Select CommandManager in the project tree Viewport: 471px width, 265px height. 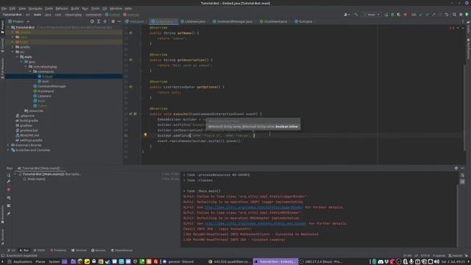(49, 86)
